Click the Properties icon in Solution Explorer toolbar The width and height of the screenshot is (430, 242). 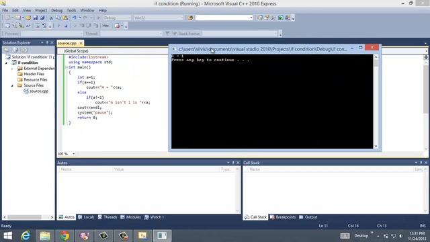click(x=7, y=50)
